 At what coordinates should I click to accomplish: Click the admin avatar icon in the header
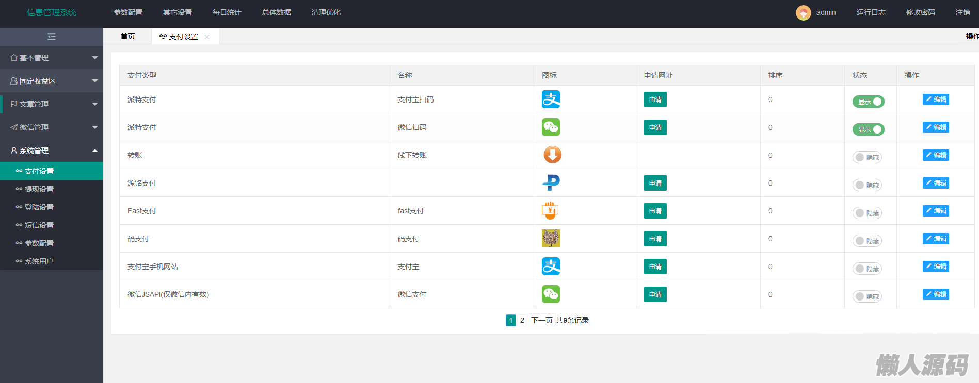pyautogui.click(x=803, y=13)
